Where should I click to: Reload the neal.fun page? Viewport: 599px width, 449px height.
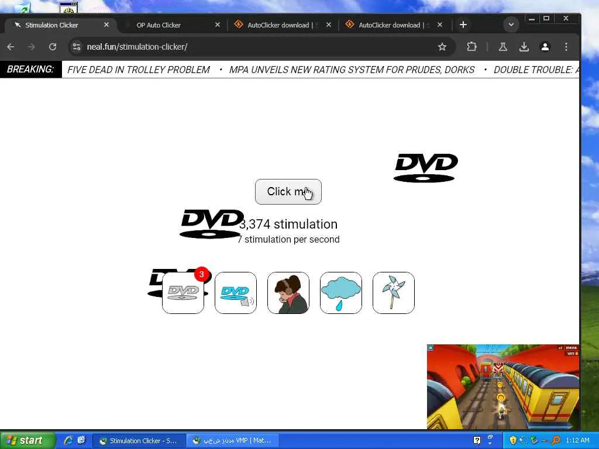coord(52,47)
